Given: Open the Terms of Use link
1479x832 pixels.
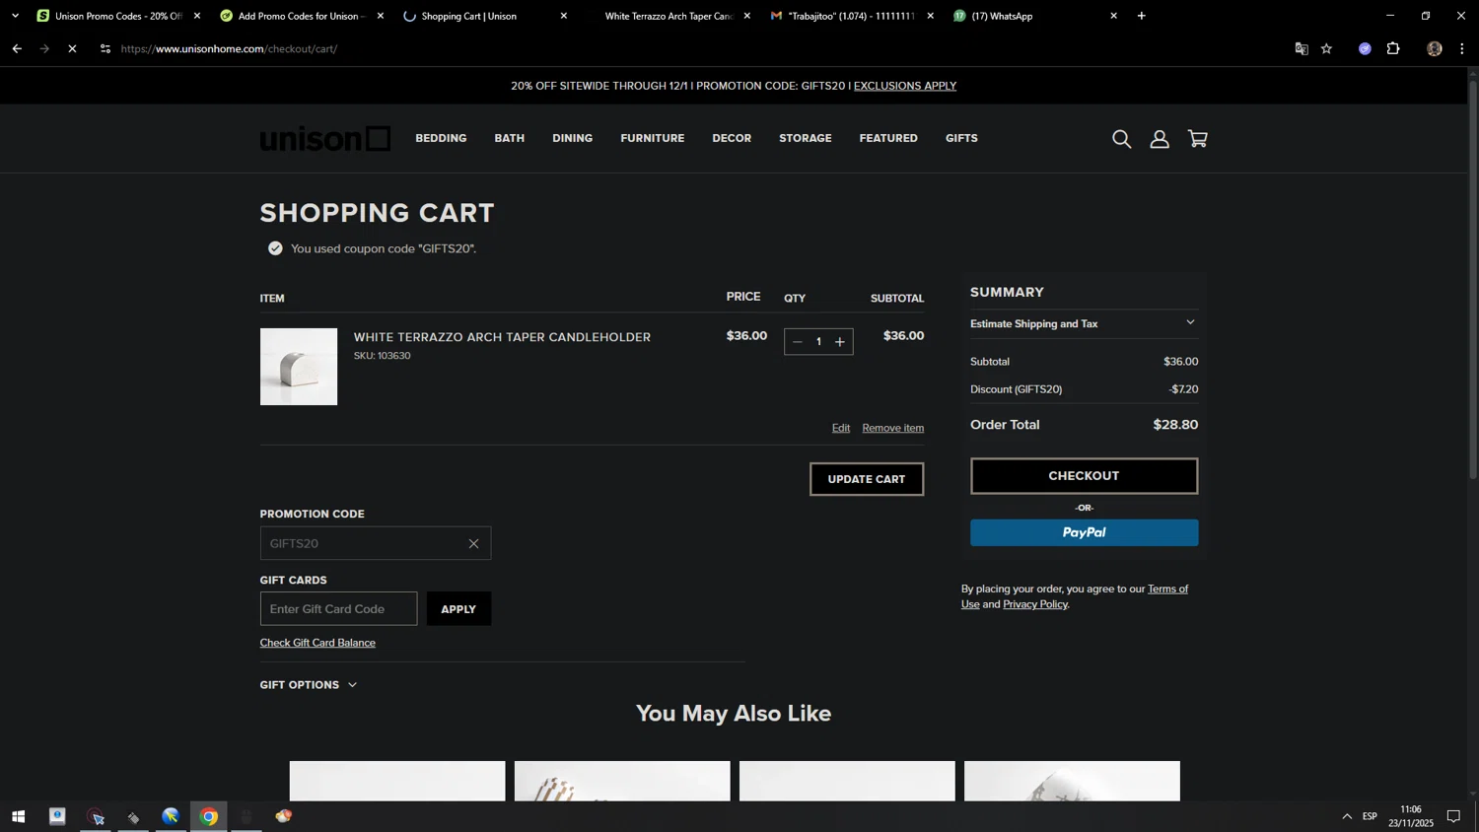Looking at the screenshot, I should tap(1075, 596).
